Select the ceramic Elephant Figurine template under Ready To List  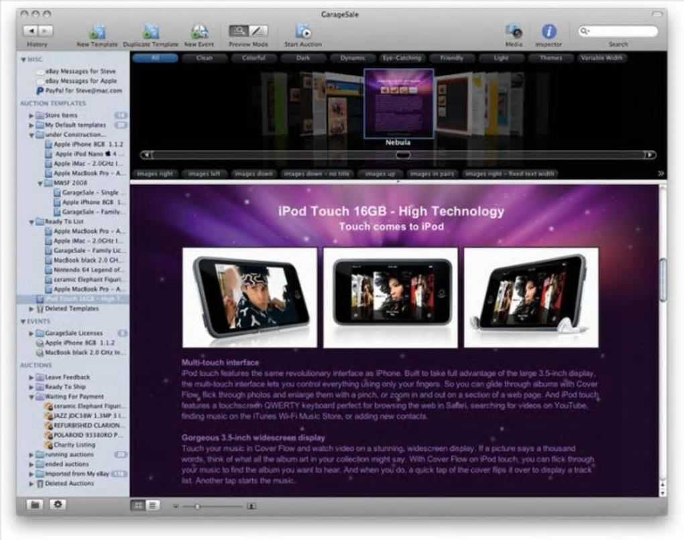(x=85, y=279)
